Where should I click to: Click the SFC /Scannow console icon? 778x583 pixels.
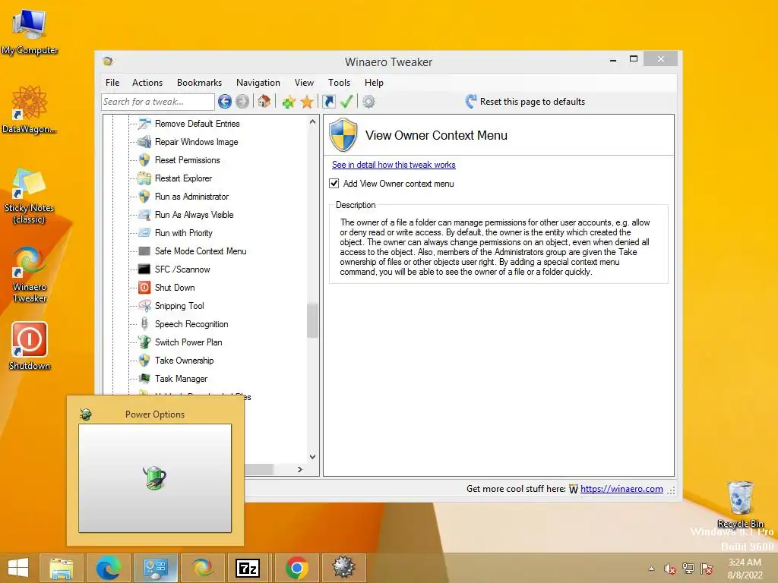144,269
